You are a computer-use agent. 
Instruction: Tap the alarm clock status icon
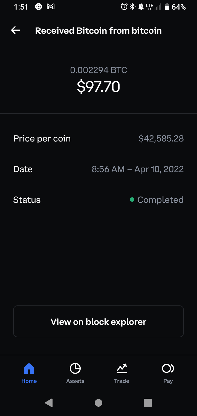point(124,7)
